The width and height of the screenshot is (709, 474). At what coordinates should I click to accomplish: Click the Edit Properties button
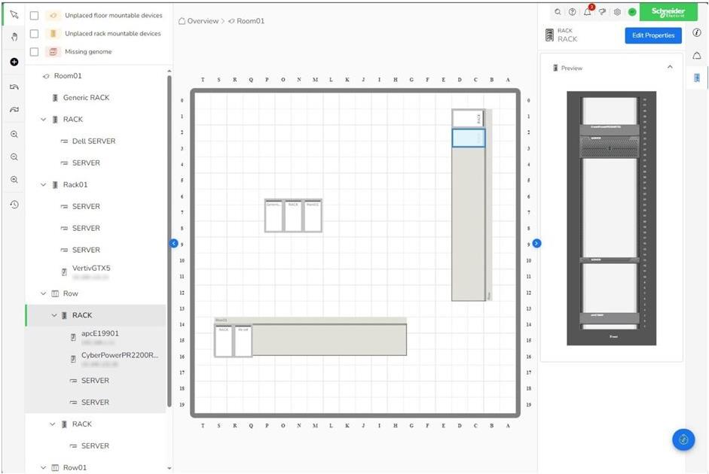[x=652, y=35]
